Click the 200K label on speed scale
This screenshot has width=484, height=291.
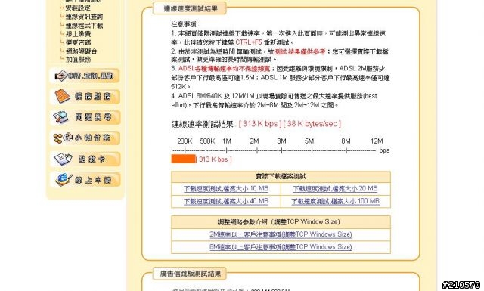[185, 141]
